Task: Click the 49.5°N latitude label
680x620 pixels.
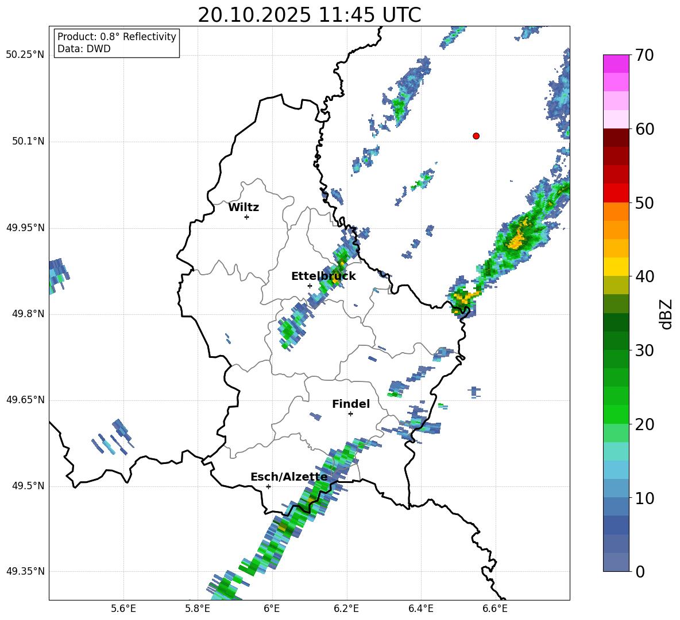Action: click(28, 486)
